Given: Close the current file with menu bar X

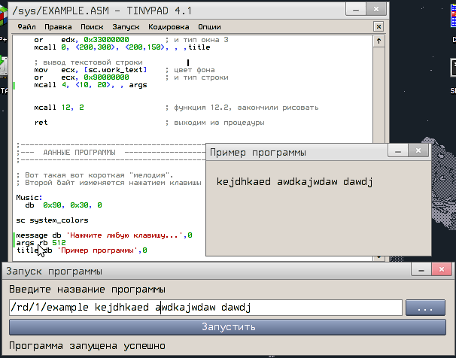Looking at the screenshot, I should tap(378, 26).
